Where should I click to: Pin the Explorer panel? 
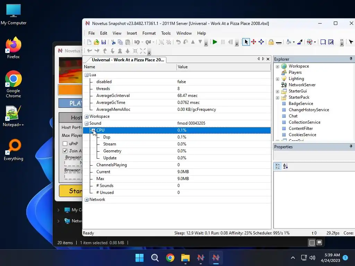[351, 59]
